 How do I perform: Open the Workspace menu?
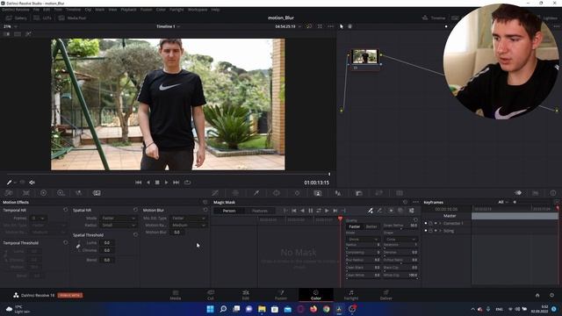click(198, 10)
